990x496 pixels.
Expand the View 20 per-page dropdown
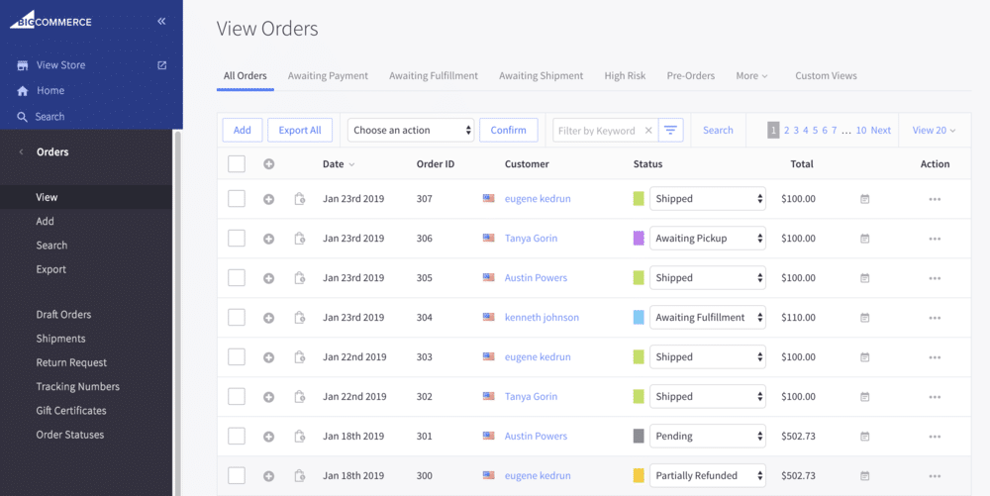click(934, 130)
